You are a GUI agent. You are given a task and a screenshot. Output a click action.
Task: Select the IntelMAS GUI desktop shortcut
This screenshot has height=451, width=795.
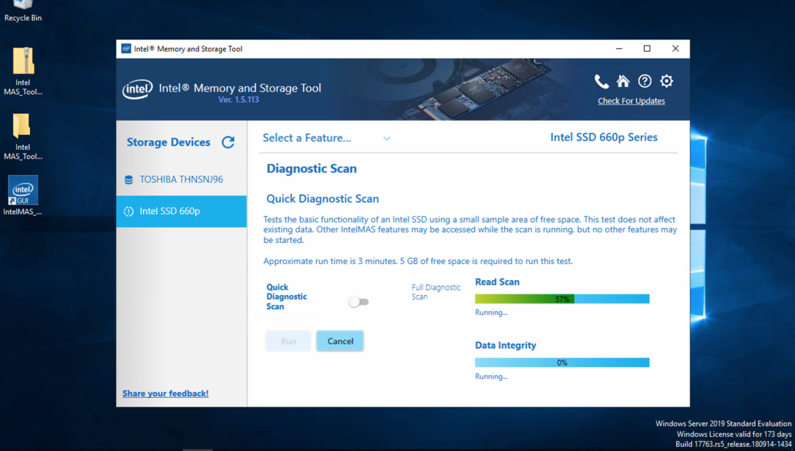[23, 196]
